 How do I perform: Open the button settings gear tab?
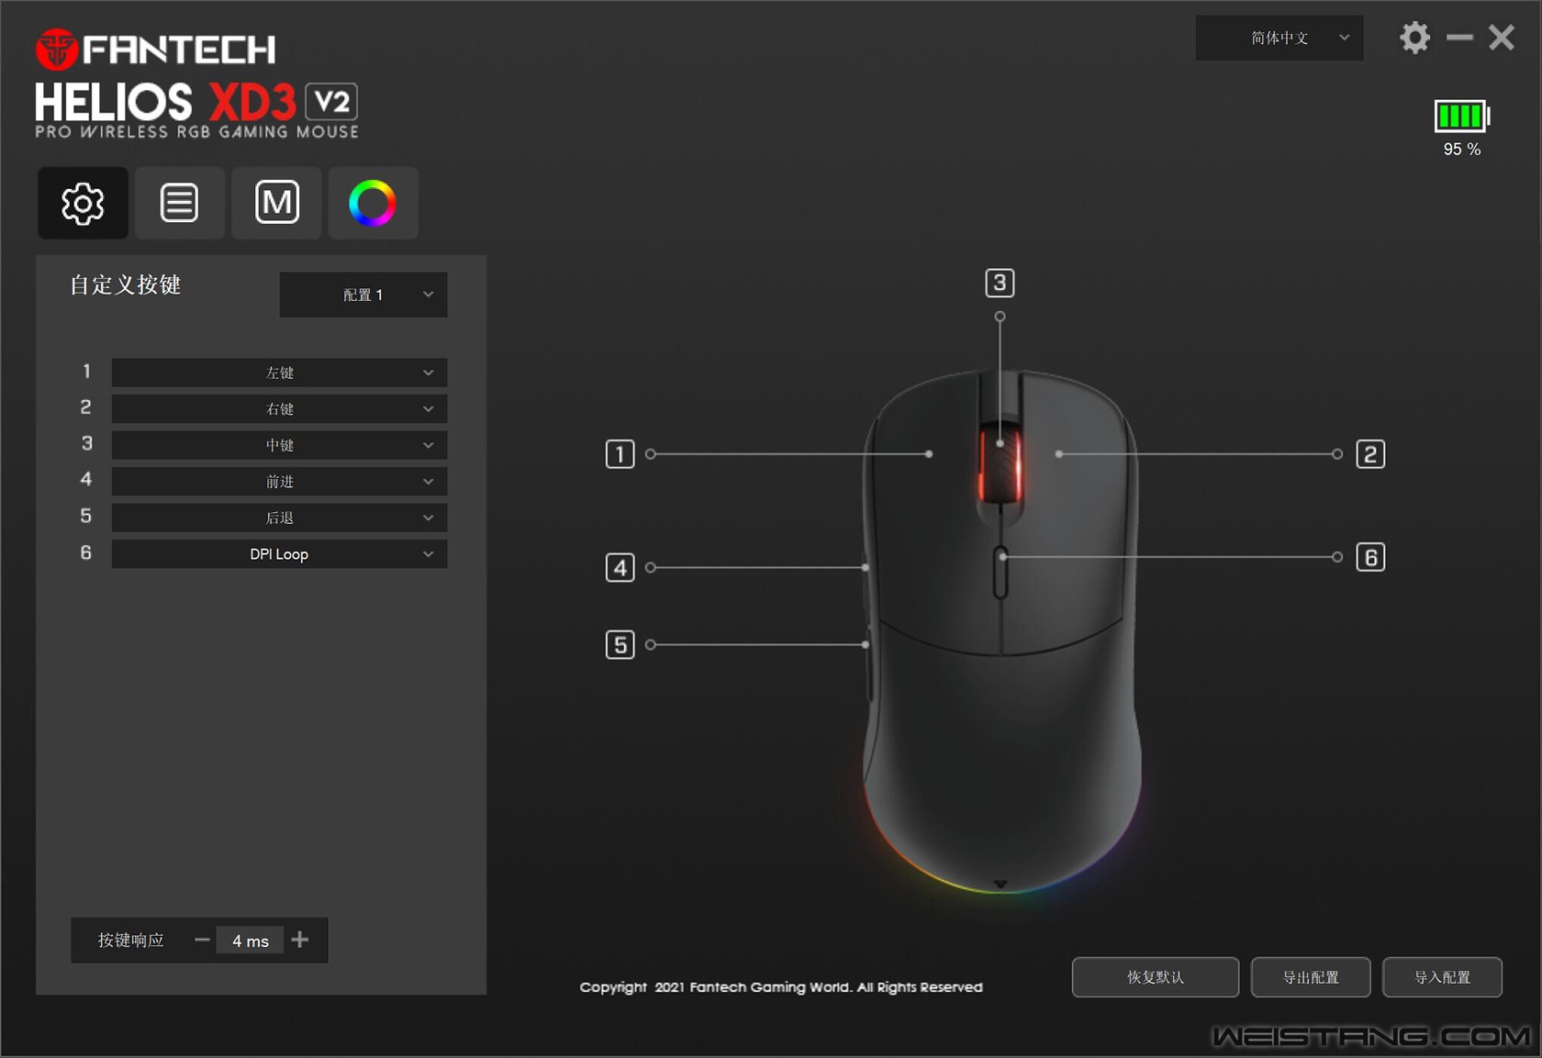click(83, 203)
